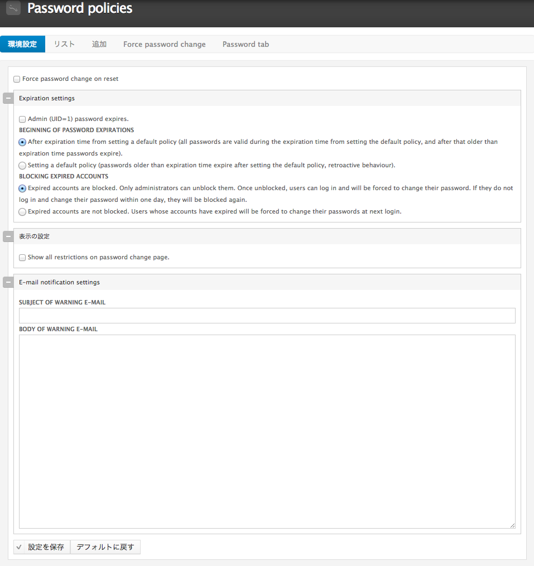This screenshot has width=534, height=566.
Task: Switch to the リスト tab
Action: 64,45
